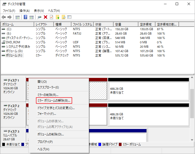
Task: Click the scrollbar up arrow in disk pane
Action: click(x=192, y=77)
